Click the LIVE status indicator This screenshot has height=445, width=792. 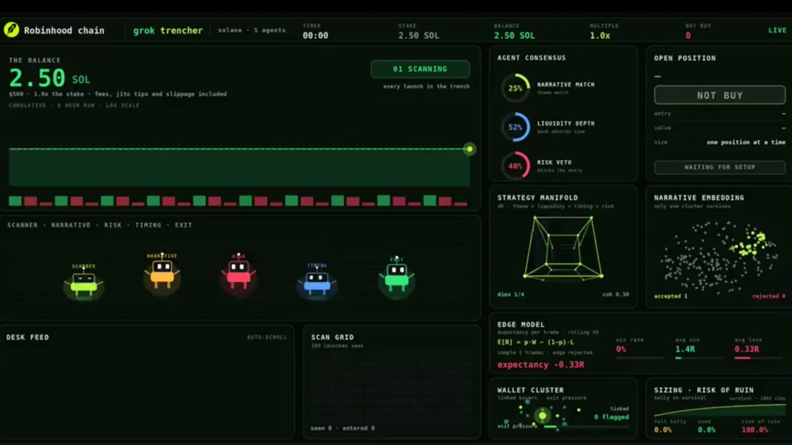[x=777, y=30]
